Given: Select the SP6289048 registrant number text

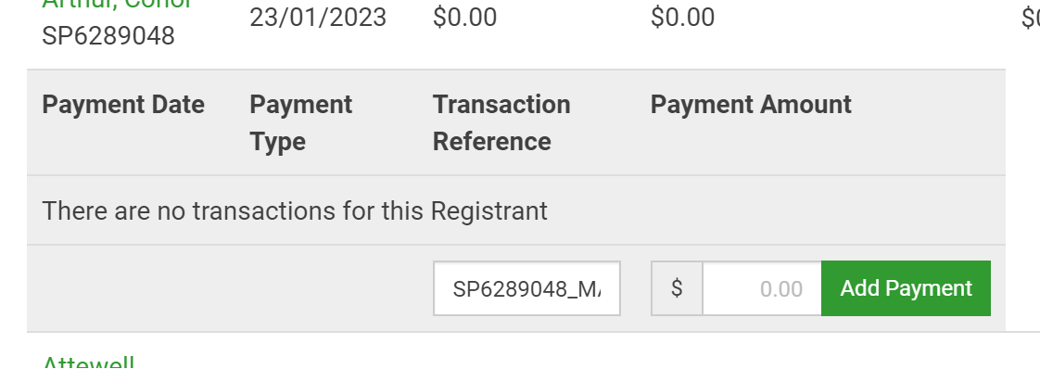Looking at the screenshot, I should point(108,36).
